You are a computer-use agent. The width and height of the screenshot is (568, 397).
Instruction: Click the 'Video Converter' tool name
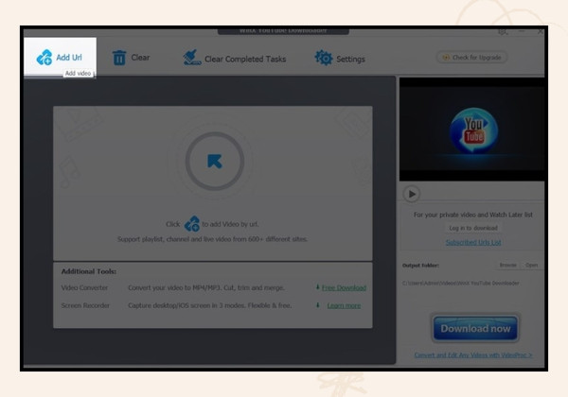pyautogui.click(x=84, y=287)
